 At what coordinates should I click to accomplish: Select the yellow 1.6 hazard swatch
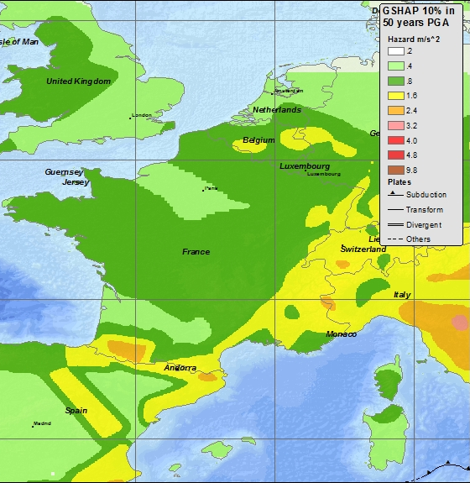pos(396,96)
